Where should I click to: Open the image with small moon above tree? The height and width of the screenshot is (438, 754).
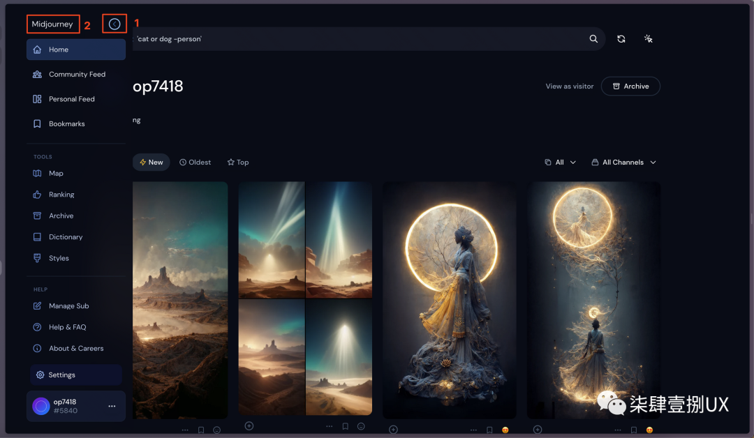[x=594, y=300]
